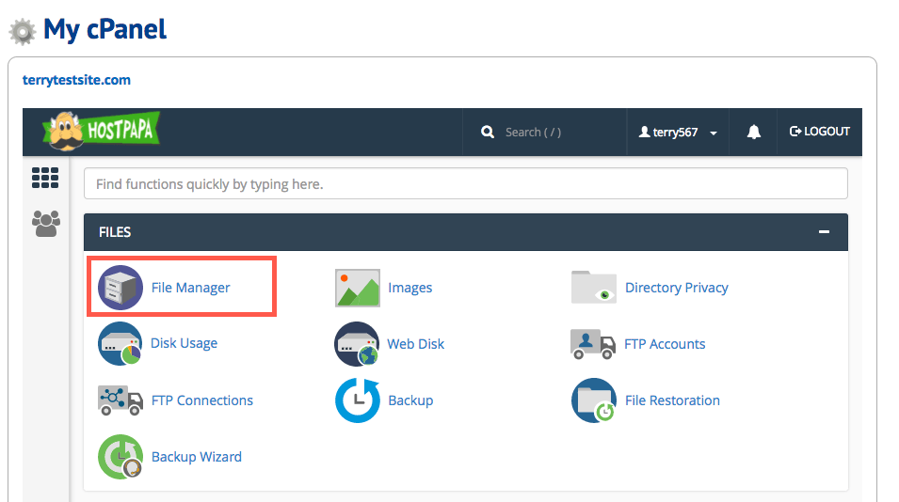Click the FTP Connections text link
899x502 pixels.
pyautogui.click(x=201, y=400)
